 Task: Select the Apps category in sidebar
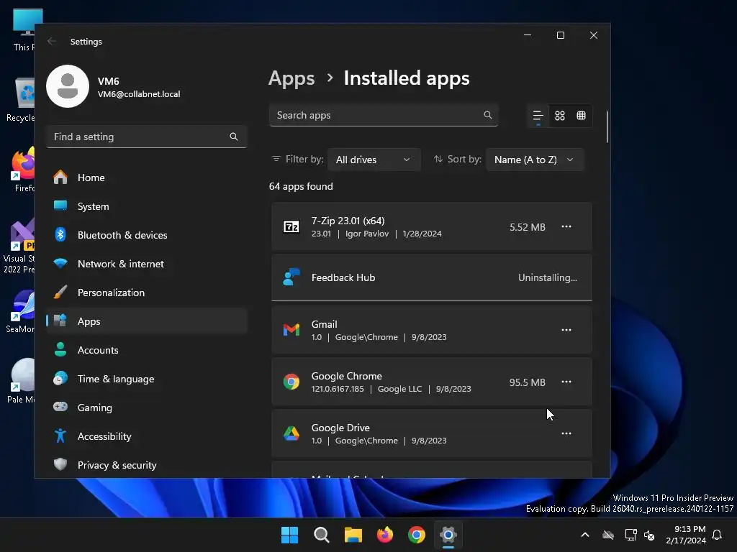click(147, 321)
